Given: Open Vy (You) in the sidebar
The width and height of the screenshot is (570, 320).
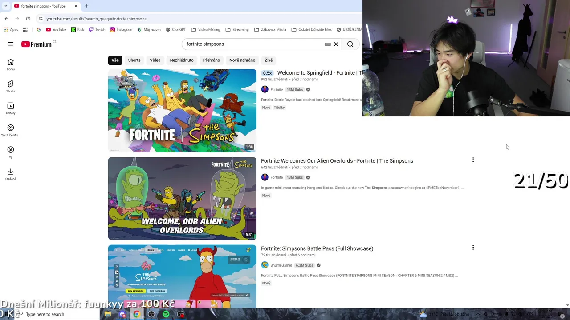Looking at the screenshot, I should pos(11,152).
